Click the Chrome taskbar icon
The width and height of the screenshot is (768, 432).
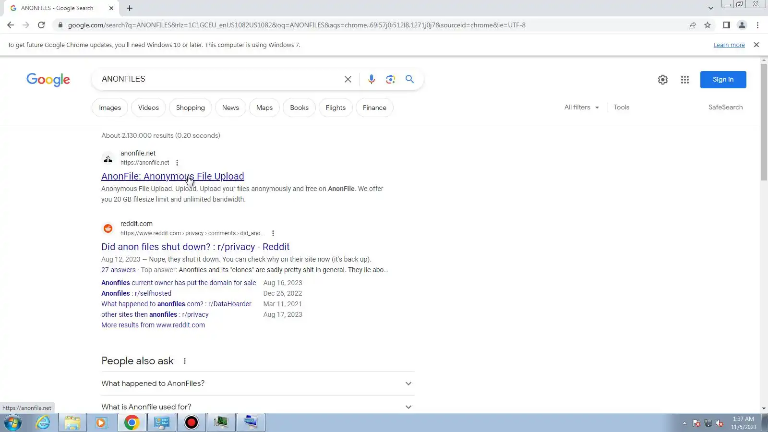[x=132, y=423]
